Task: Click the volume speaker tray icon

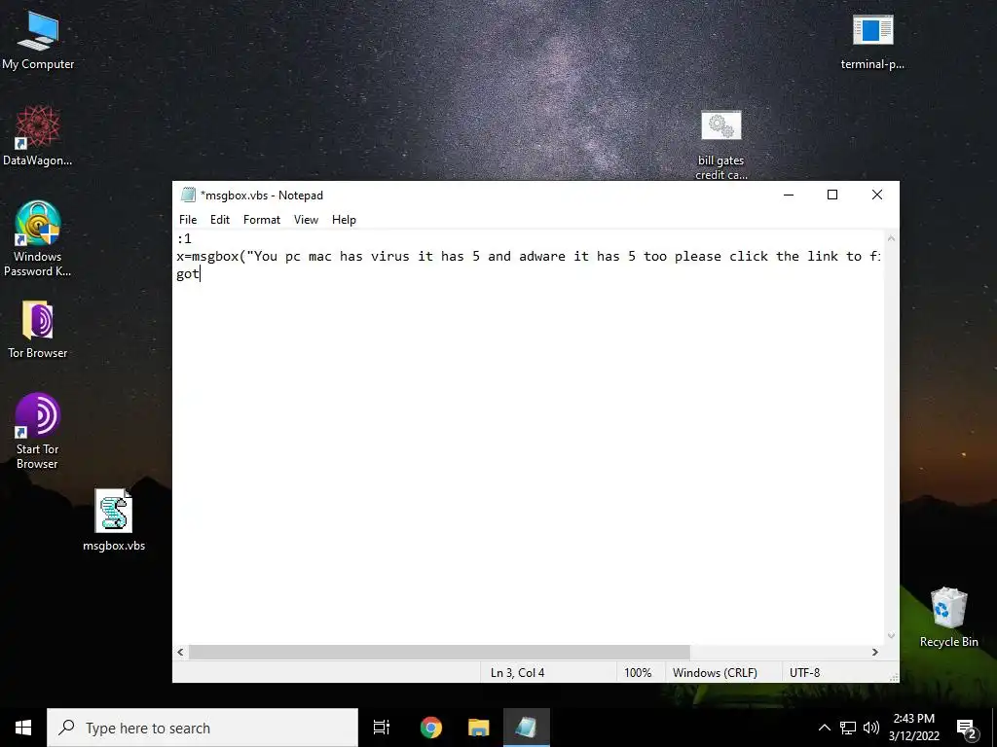Action: pos(871,728)
